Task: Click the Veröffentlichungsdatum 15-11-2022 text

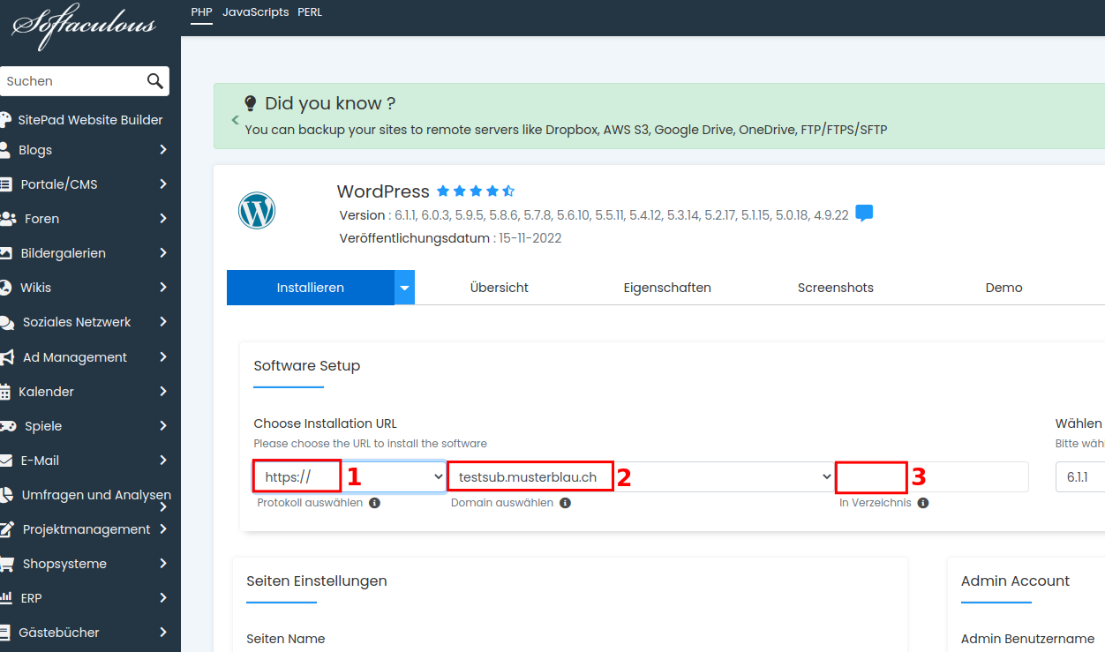Action: click(x=450, y=238)
